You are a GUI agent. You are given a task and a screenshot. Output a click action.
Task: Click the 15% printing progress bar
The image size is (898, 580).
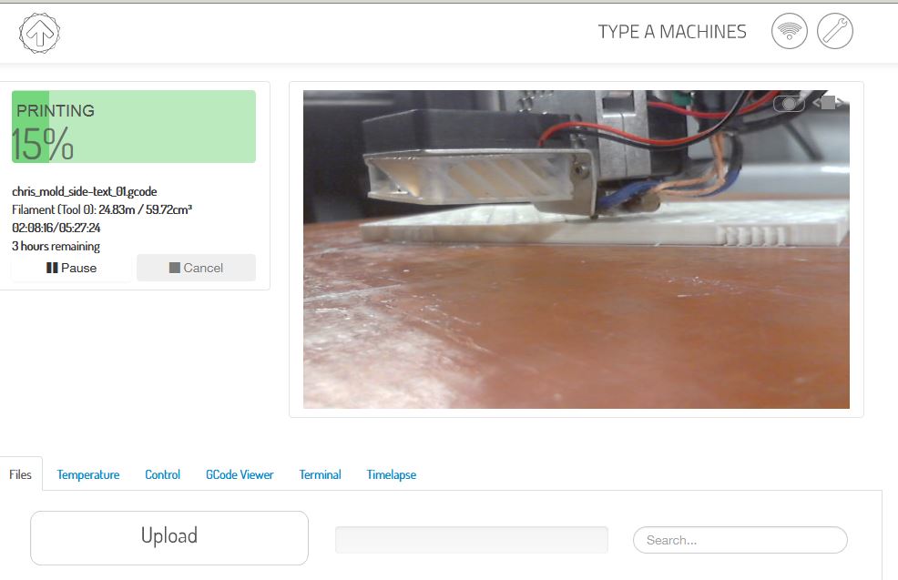coord(134,127)
